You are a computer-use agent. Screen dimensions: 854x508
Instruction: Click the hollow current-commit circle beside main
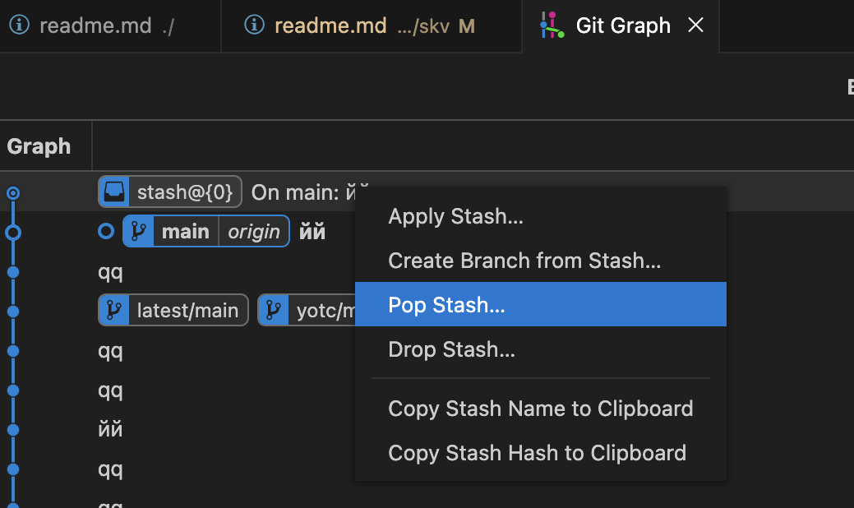(x=105, y=232)
